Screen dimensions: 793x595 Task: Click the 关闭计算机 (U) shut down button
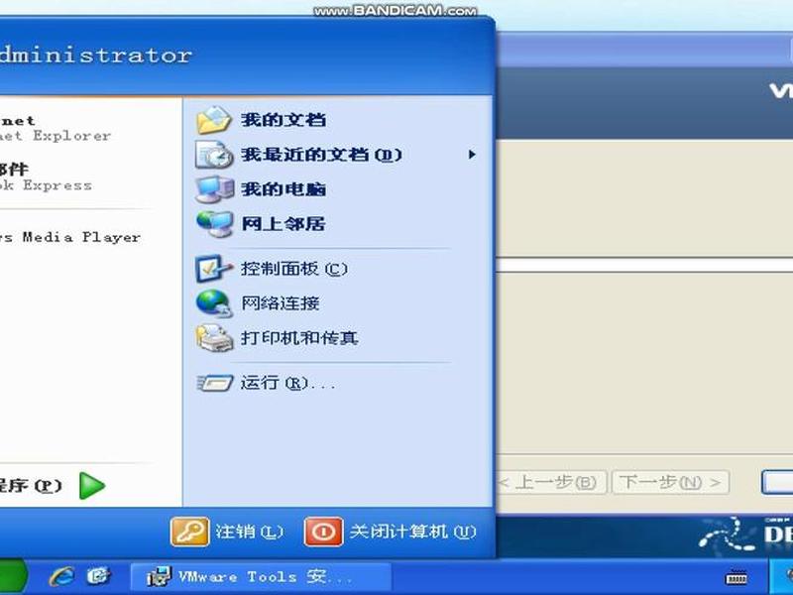[x=390, y=532]
